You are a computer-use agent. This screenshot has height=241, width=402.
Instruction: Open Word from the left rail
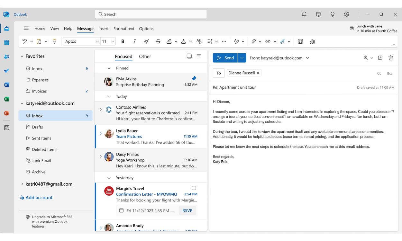(6, 85)
